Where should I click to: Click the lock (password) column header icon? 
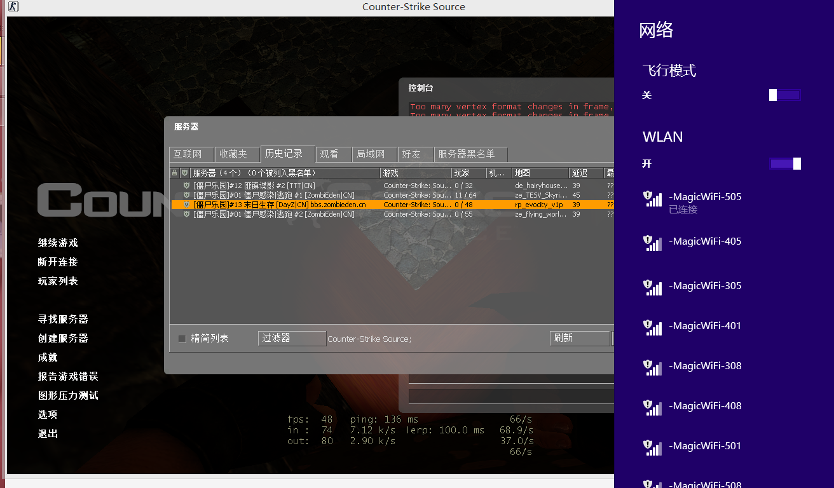[x=175, y=173]
